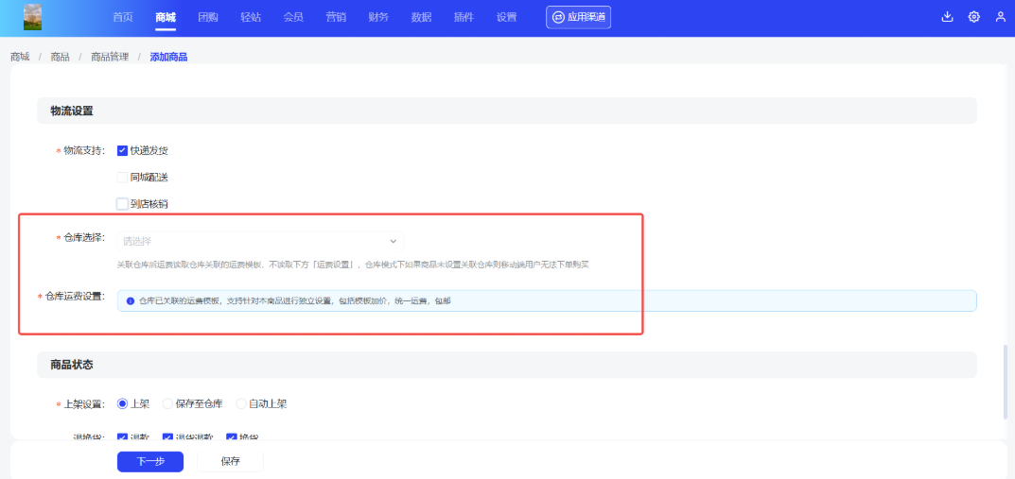
Task: Open the download icon in top bar
Action: (x=947, y=17)
